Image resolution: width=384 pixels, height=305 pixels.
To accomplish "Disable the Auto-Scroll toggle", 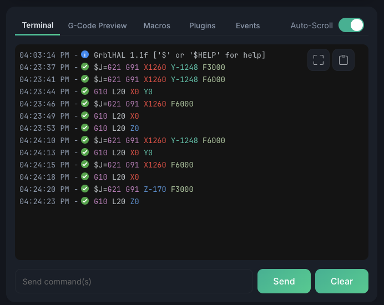I will click(351, 25).
